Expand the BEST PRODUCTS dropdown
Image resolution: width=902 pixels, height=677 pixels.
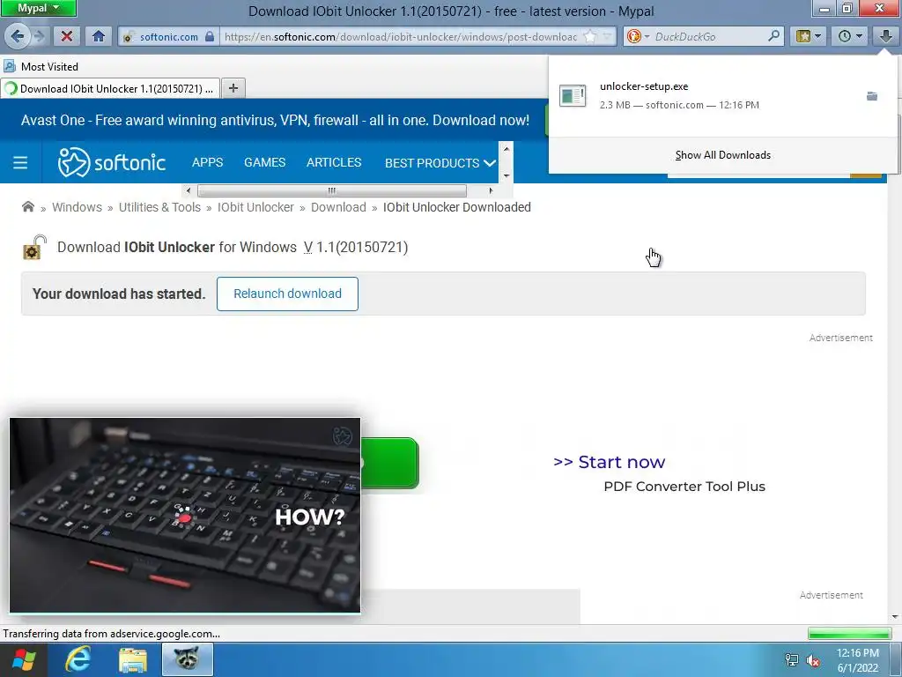click(x=440, y=163)
